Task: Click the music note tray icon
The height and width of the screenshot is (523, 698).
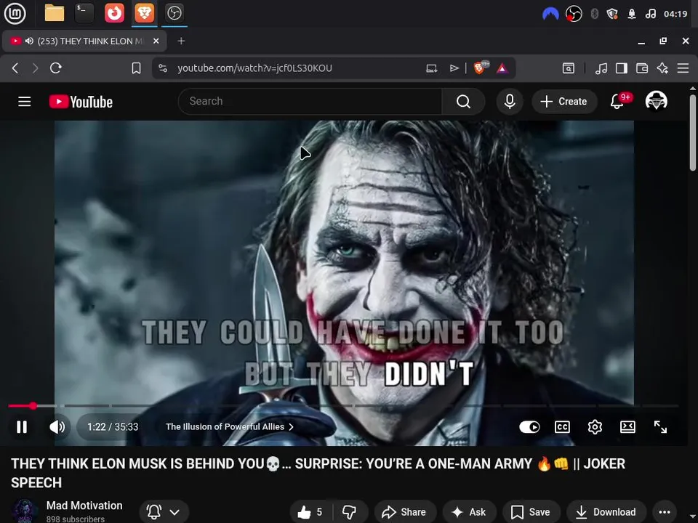Action: 650,14
